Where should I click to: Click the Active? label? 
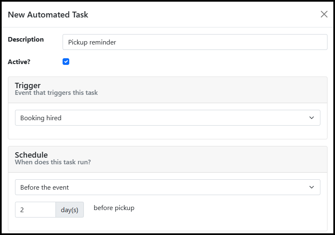click(19, 62)
